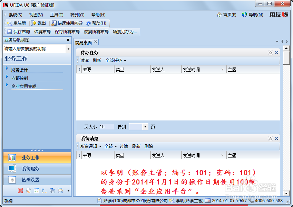Open the 快速使用向导 quick-start wizard

tap(67, 23)
